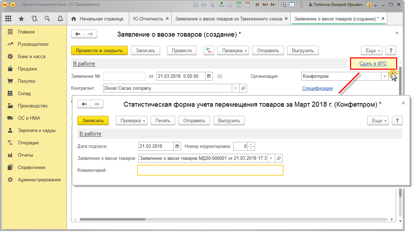The image size is (413, 232).
Task: Open Favorites star icon
Action: coord(21,18)
